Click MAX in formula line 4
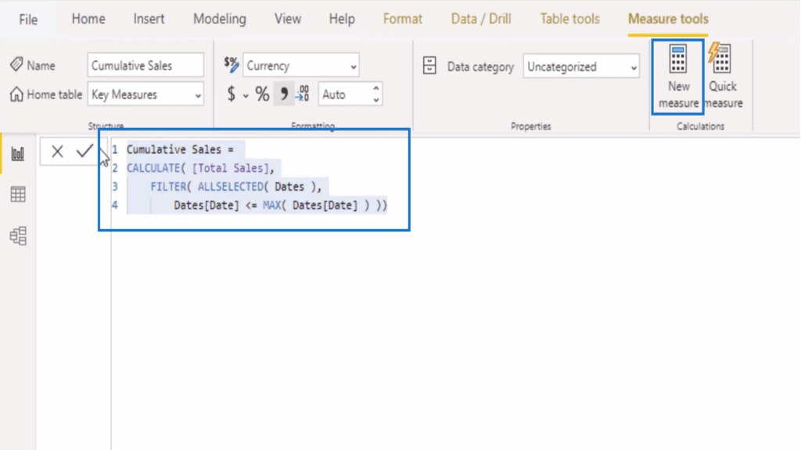 pos(271,205)
